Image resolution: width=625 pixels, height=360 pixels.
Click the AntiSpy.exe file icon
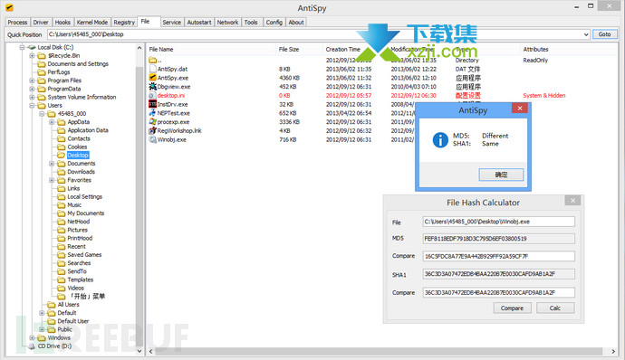(153, 78)
